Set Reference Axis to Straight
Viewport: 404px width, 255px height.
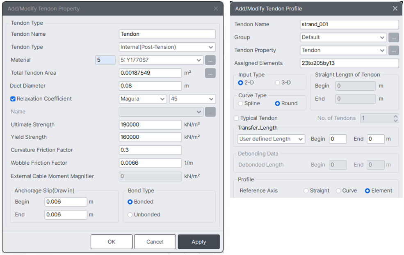click(306, 191)
